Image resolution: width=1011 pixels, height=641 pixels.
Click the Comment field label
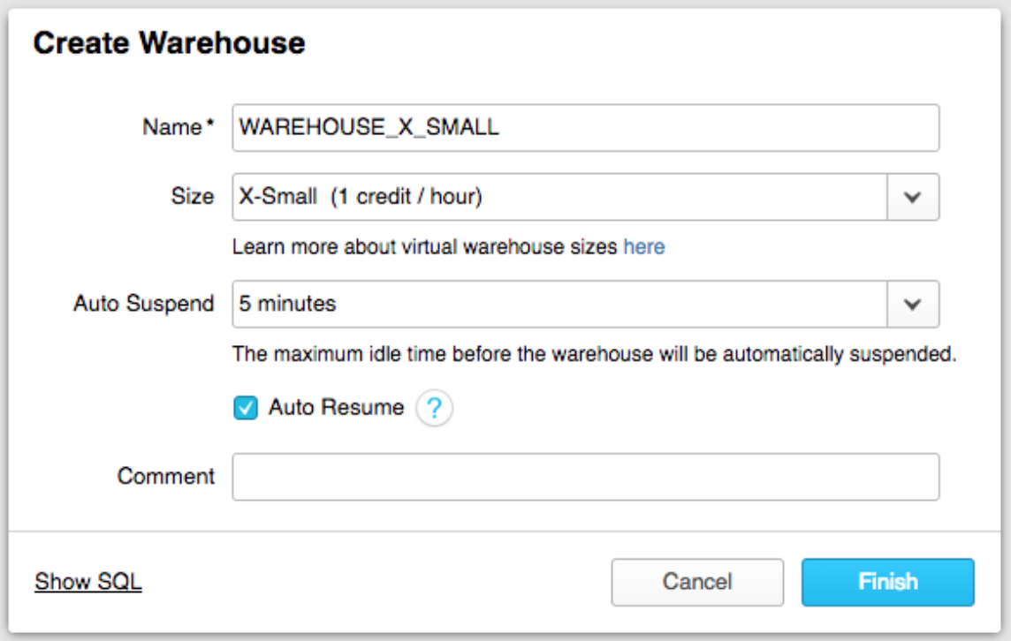(166, 477)
